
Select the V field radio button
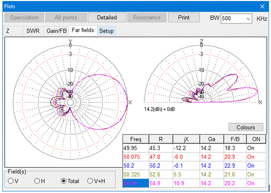point(13,181)
